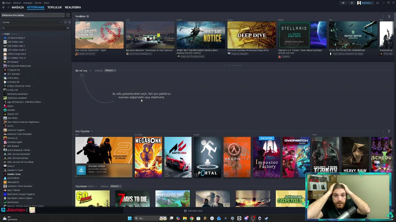Open Dev Corner Hearts of Iron IV news thumbnail
396x222 pixels.
pos(99,35)
